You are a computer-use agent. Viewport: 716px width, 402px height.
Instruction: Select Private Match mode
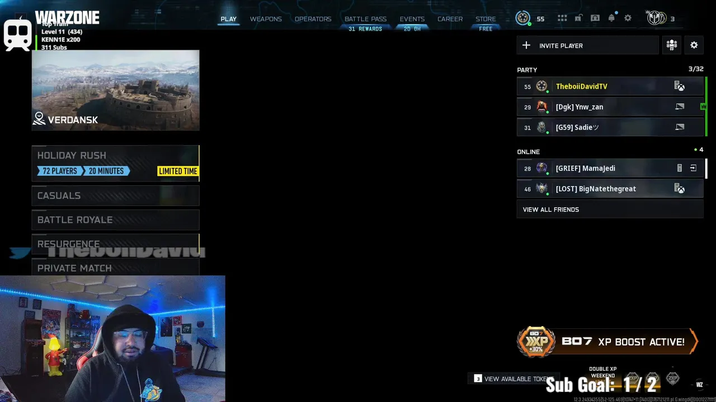click(x=115, y=267)
